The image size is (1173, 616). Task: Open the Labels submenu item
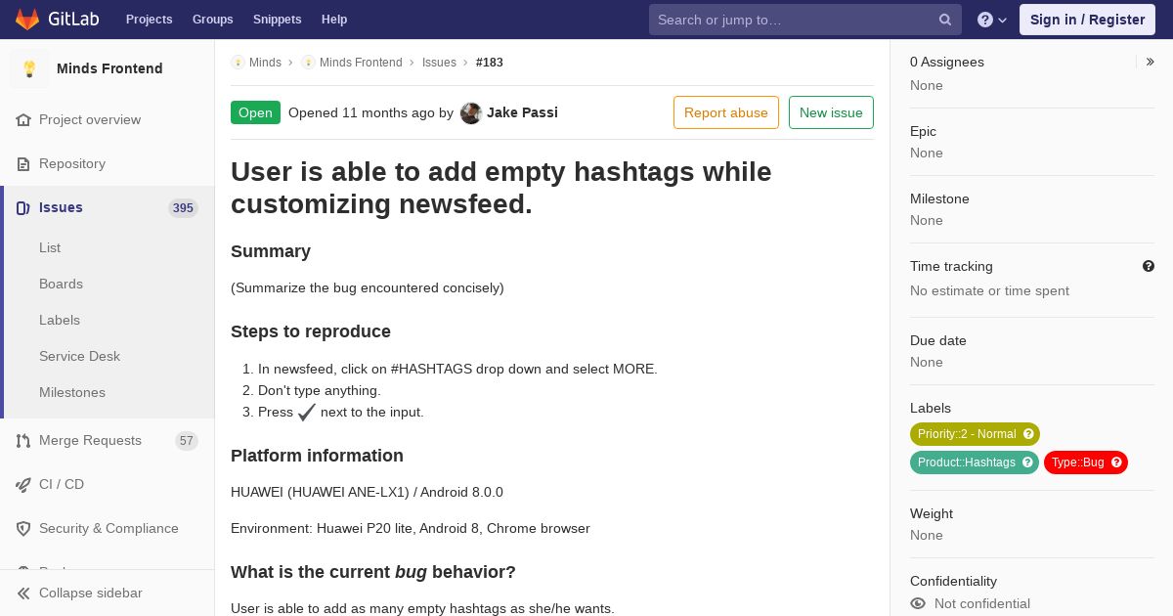pos(60,320)
